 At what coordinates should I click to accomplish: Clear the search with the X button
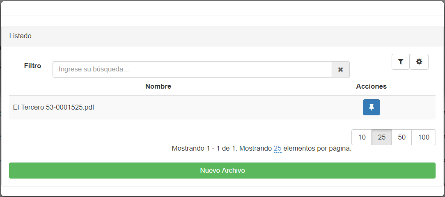tap(341, 69)
